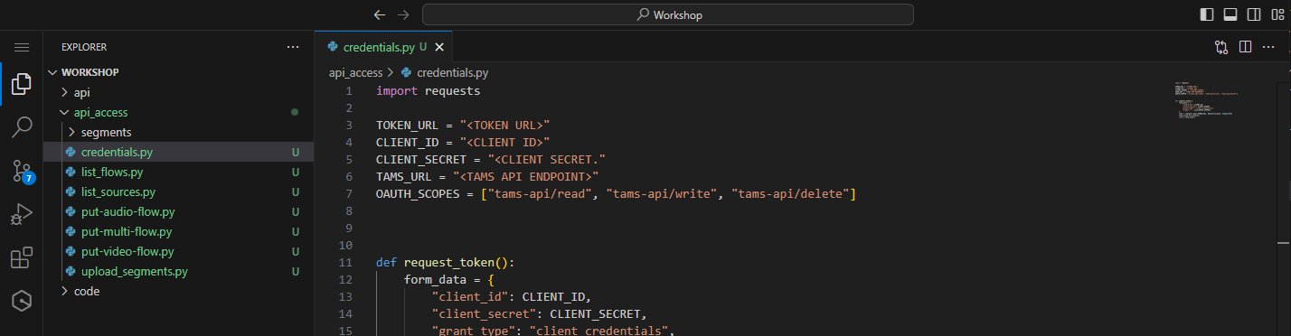Click "tams-api/delete" in OAUTH_SCOPES

[x=790, y=194]
